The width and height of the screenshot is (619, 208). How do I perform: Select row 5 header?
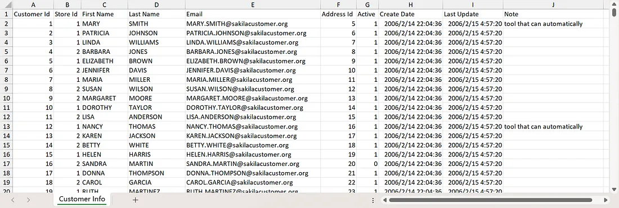6,52
